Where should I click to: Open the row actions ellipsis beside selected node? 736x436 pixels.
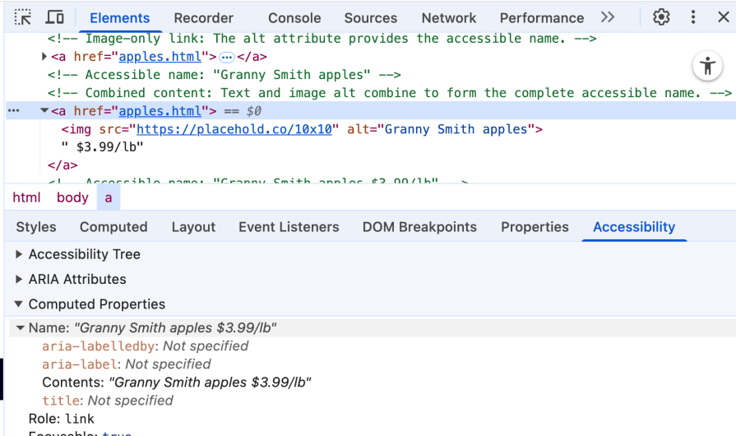tap(14, 111)
